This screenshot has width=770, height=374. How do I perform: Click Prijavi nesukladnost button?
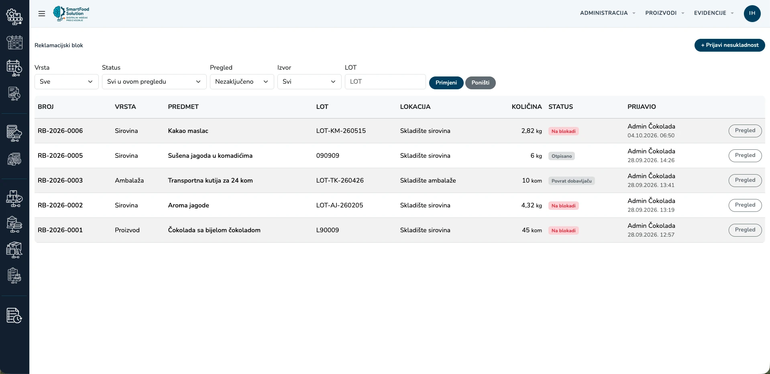click(729, 45)
